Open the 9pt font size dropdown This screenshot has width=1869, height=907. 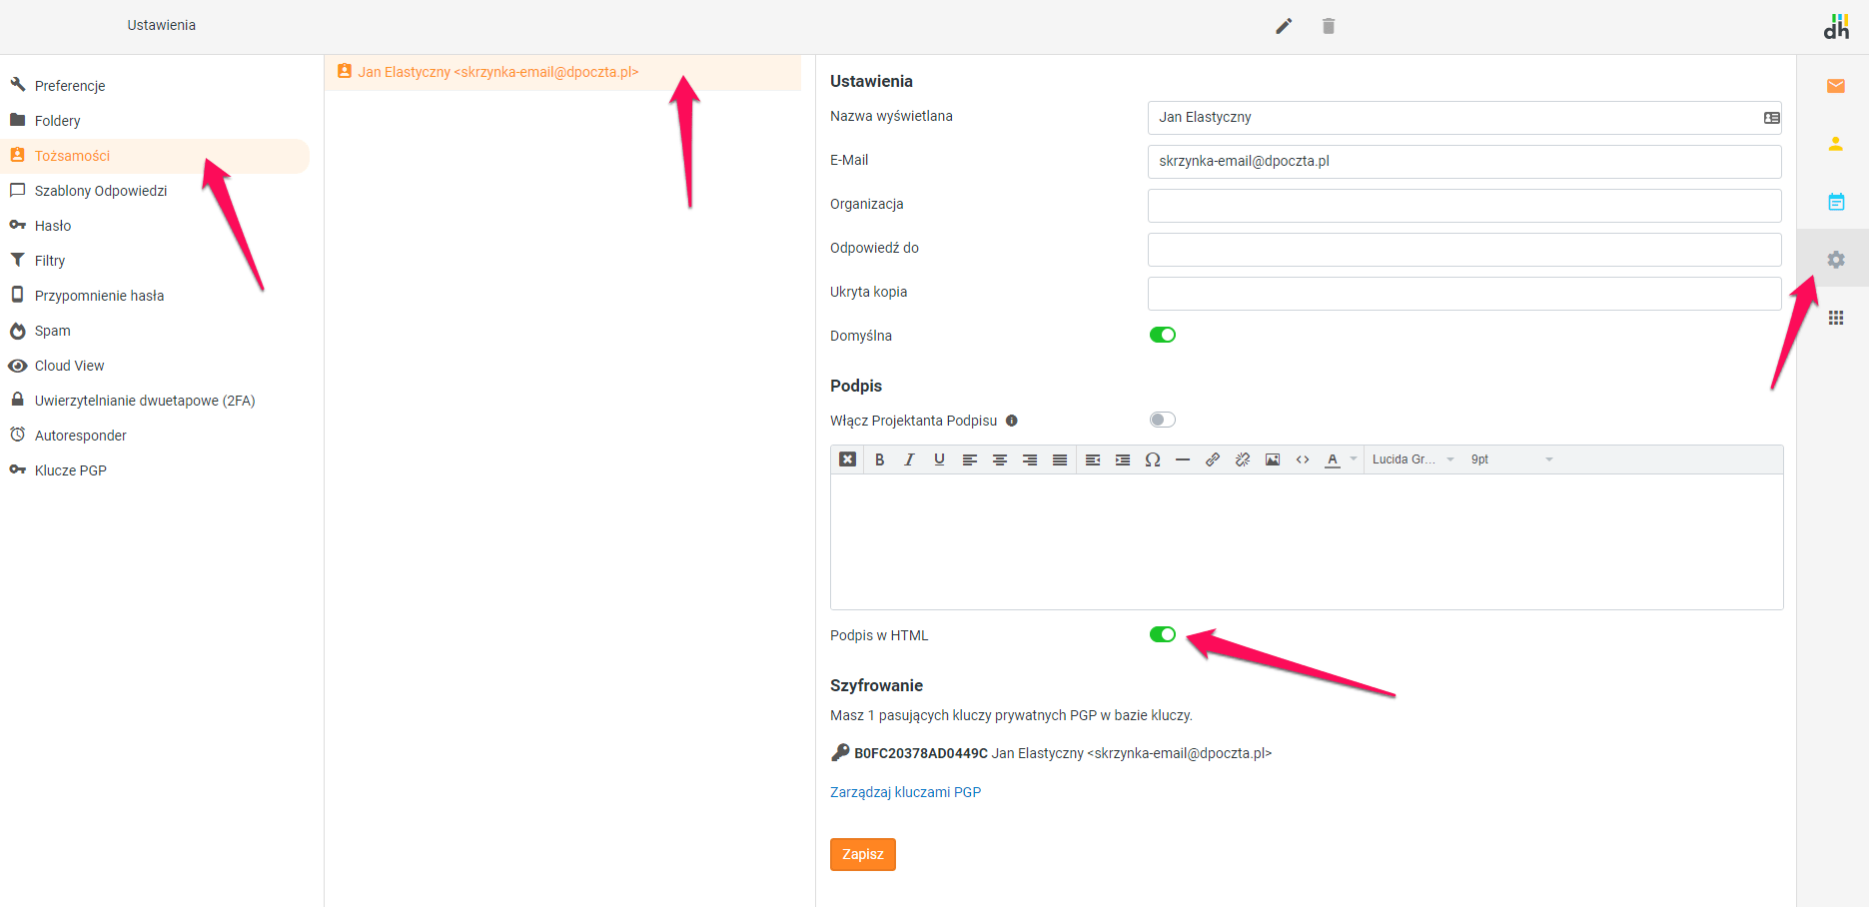(x=1511, y=459)
